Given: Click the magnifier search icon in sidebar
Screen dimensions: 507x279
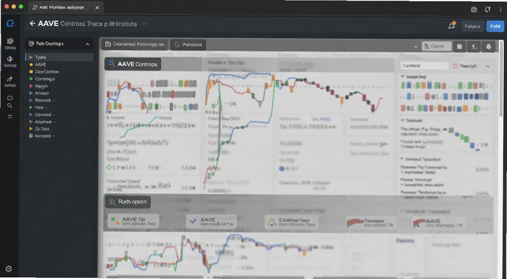Looking at the screenshot, I should 10,106.
